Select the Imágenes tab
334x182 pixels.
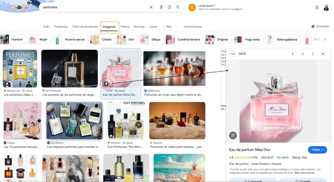[x=109, y=27]
